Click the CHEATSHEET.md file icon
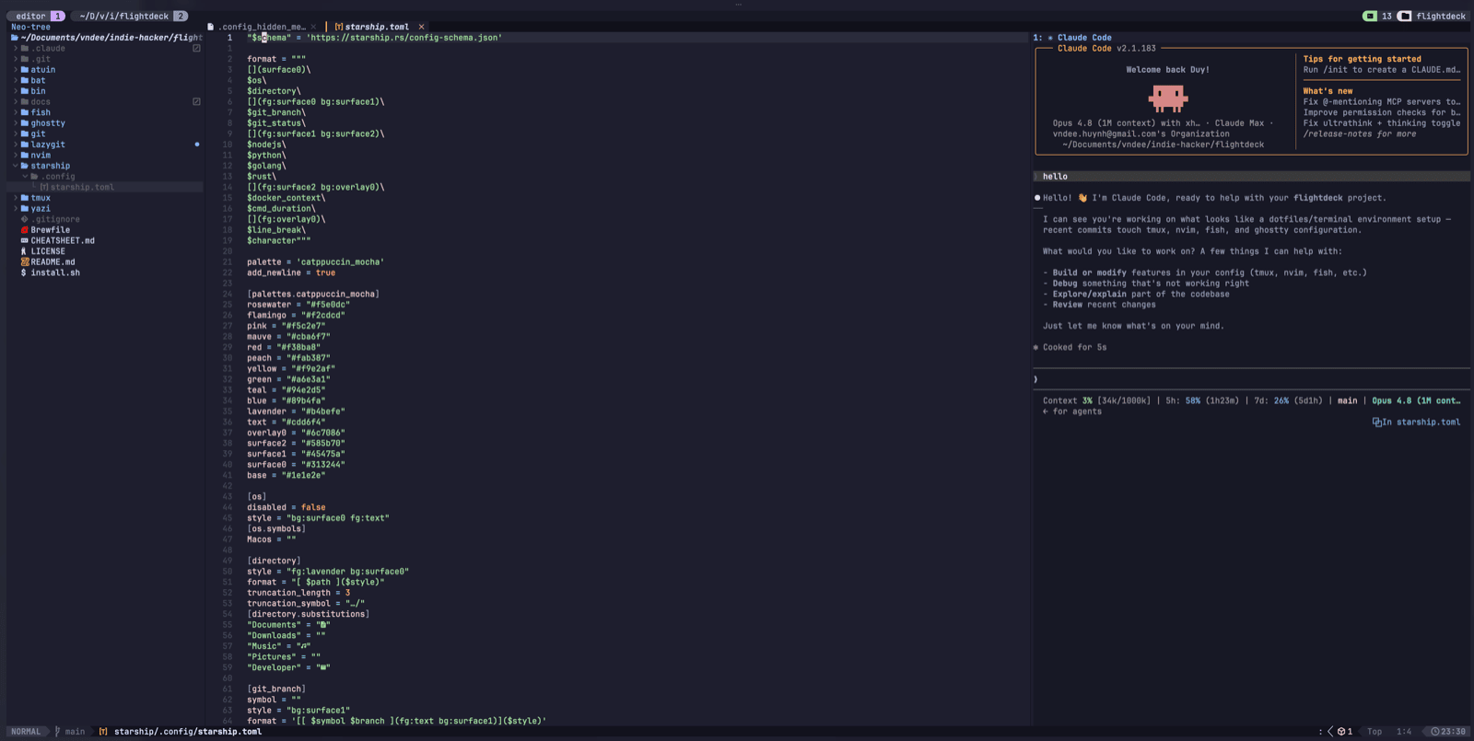The height and width of the screenshot is (741, 1474). [x=25, y=241]
